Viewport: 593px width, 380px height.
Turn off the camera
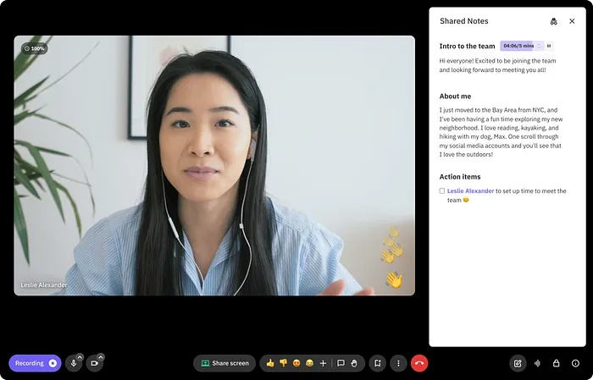coord(94,364)
